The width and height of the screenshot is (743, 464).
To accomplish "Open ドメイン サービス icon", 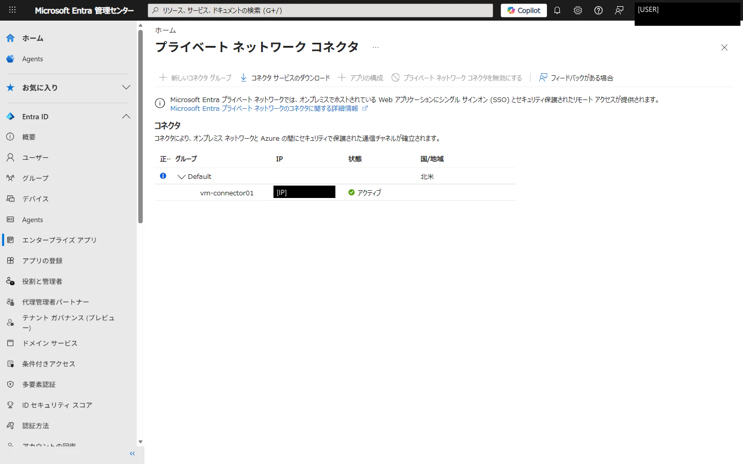I will (x=10, y=343).
